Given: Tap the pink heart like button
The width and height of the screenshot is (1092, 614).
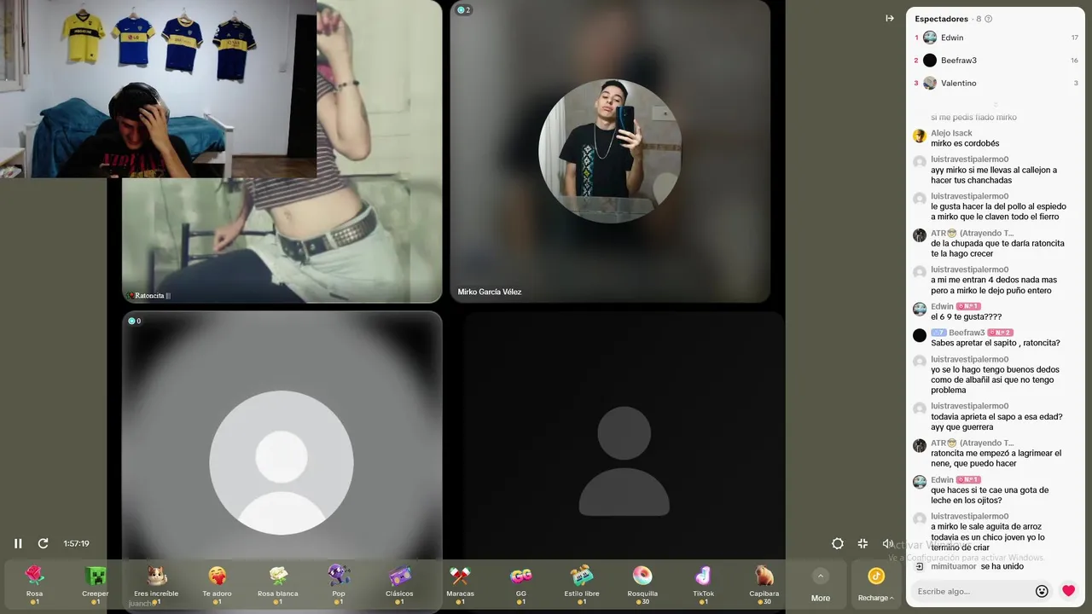Looking at the screenshot, I should coord(1068,590).
